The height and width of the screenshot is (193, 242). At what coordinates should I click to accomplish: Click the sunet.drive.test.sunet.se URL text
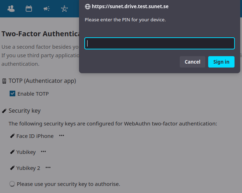[x=130, y=6]
